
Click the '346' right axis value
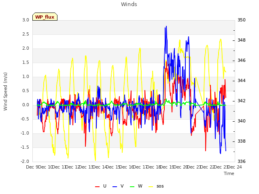click(242, 60)
